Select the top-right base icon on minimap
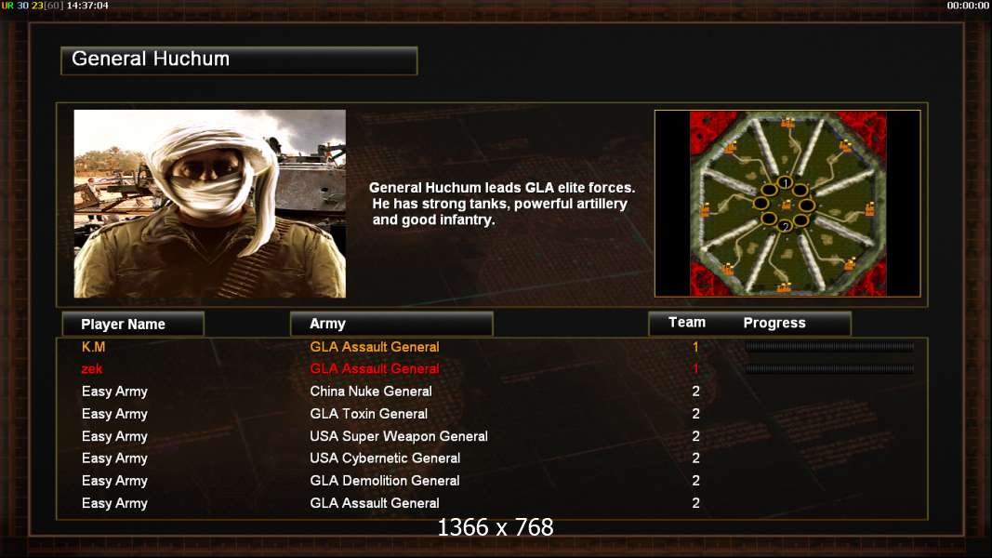Screen dimensions: 992x558 pos(845,147)
